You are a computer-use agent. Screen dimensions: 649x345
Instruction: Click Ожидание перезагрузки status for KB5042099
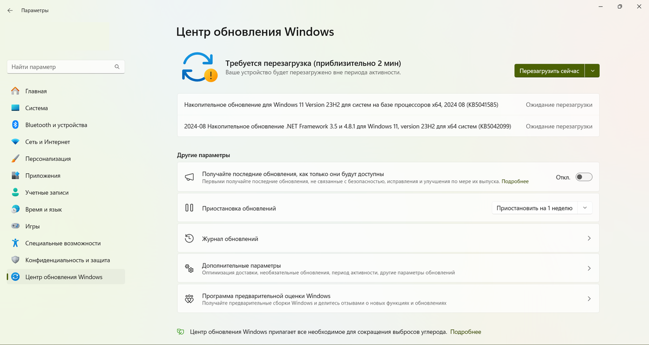559,126
